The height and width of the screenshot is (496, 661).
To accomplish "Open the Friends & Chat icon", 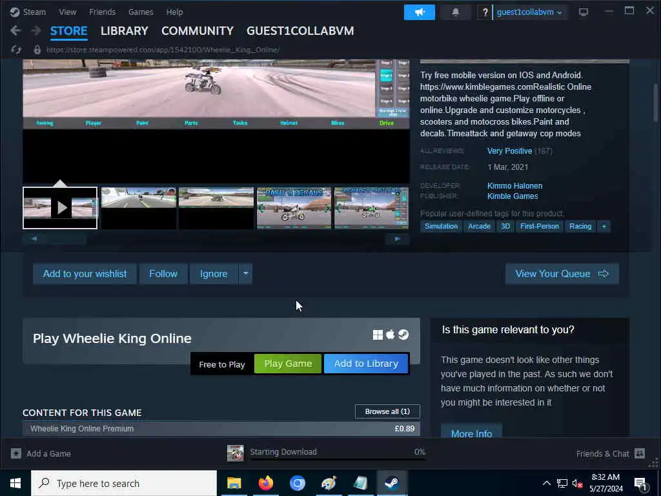I will click(x=640, y=453).
